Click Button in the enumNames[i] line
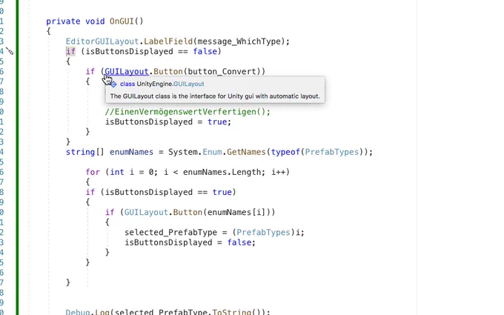The image size is (504, 315). coord(188,212)
